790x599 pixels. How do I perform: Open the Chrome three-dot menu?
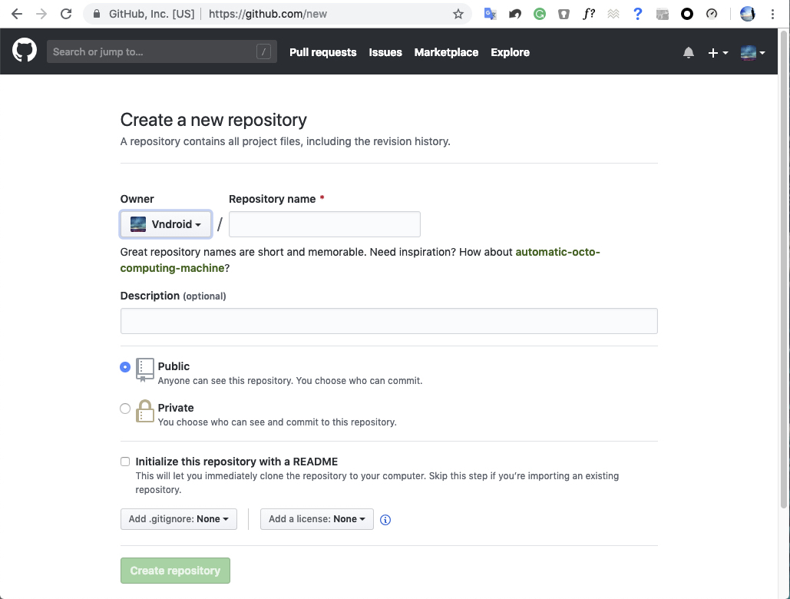[x=772, y=14]
